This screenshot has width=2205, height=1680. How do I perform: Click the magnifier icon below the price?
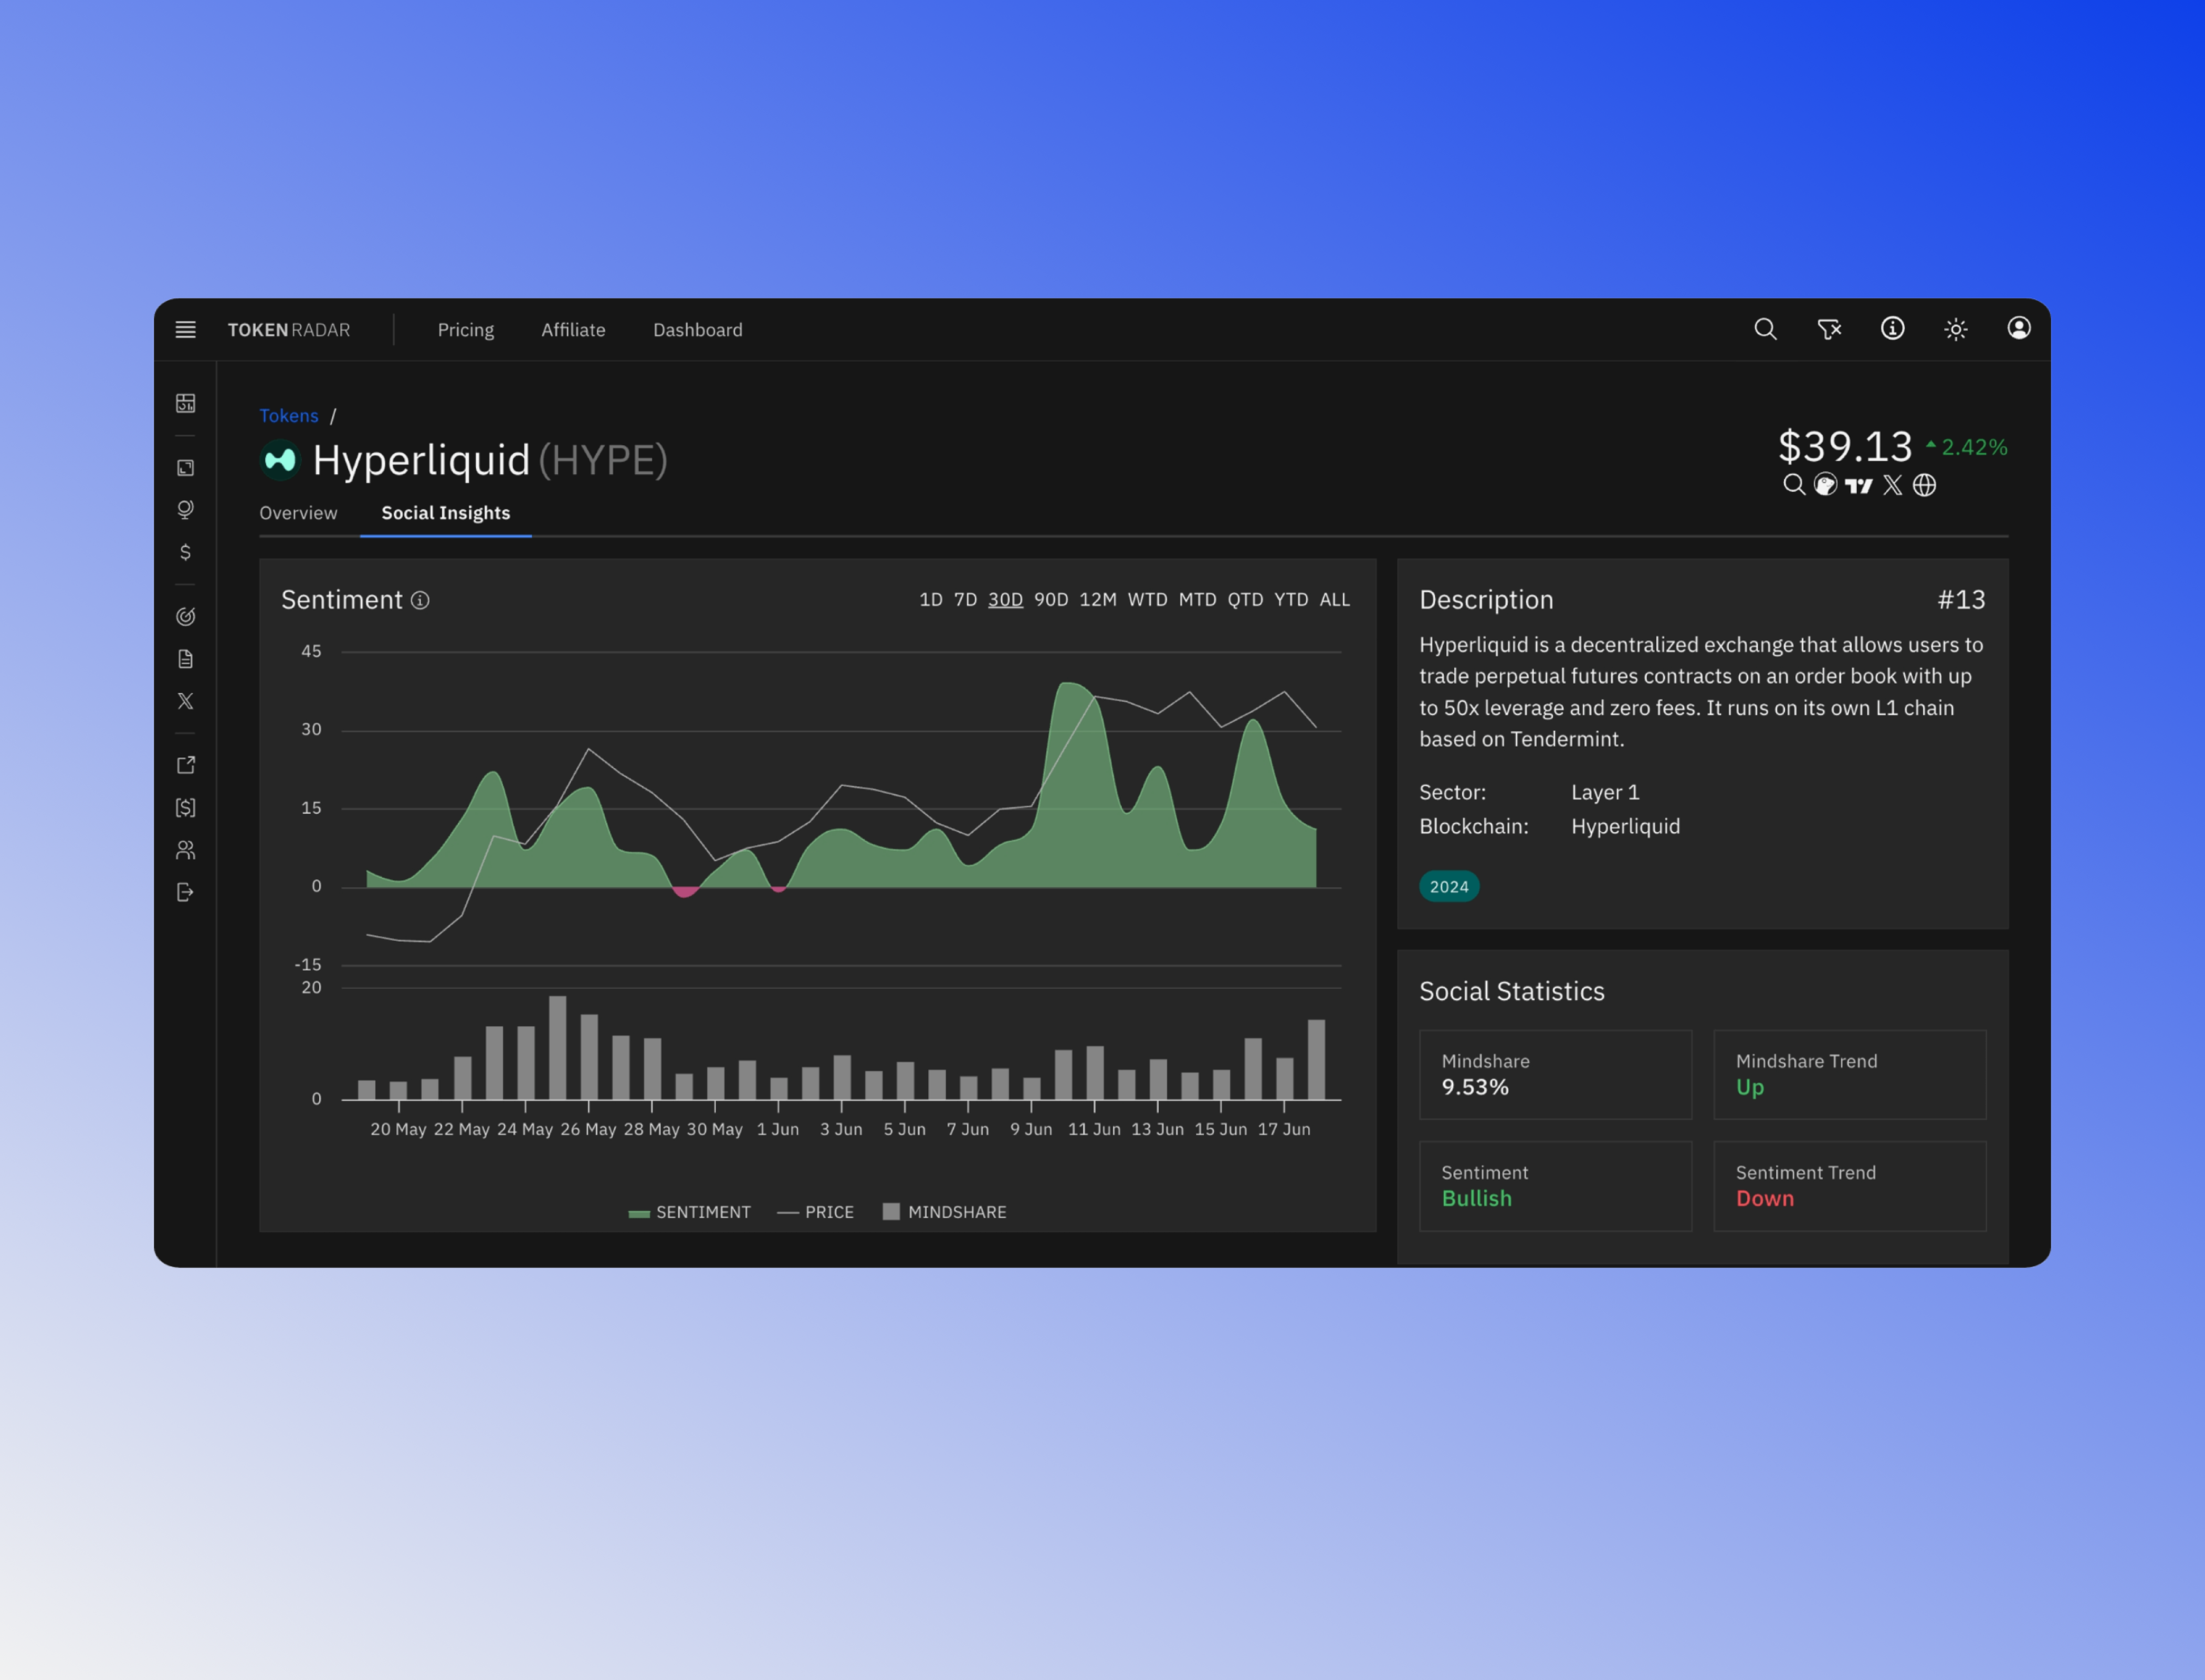pos(1794,485)
